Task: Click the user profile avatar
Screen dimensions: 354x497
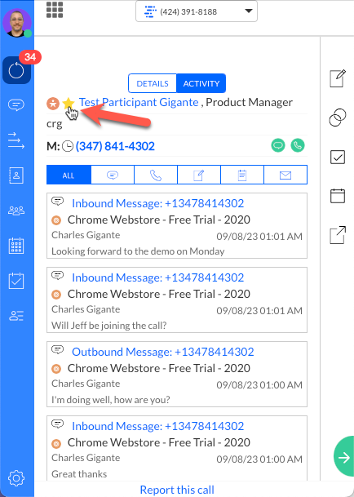Action: point(17,23)
